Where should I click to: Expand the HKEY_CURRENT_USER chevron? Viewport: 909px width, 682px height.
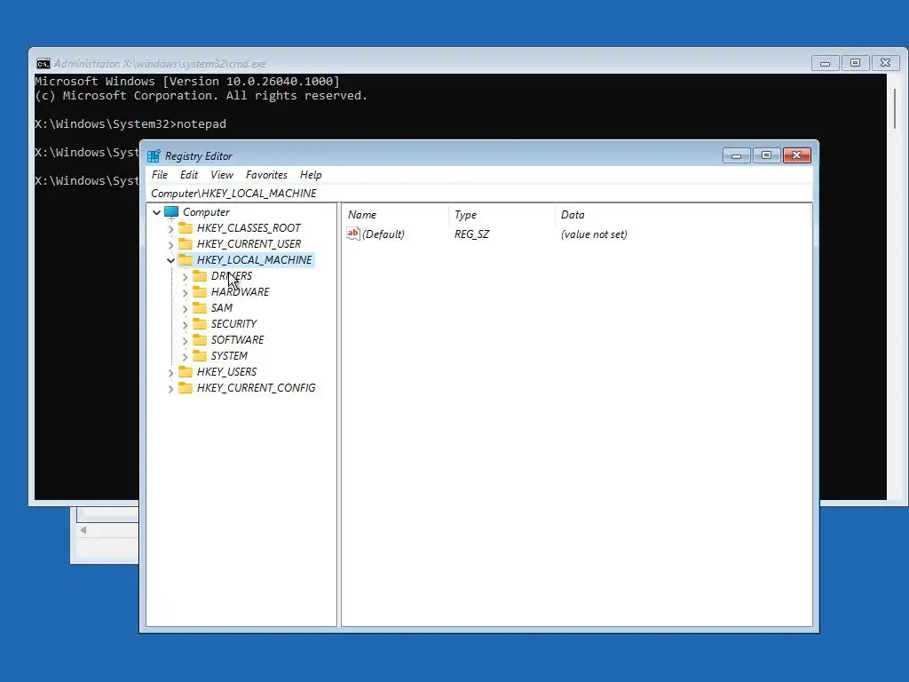pyautogui.click(x=170, y=245)
